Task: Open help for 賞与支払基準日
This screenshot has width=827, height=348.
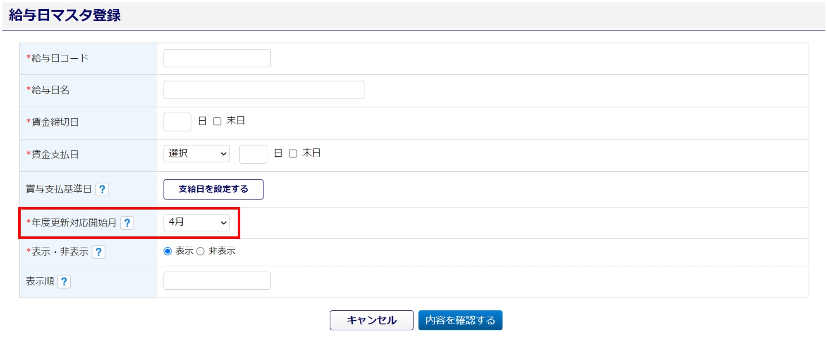Action: [x=102, y=189]
